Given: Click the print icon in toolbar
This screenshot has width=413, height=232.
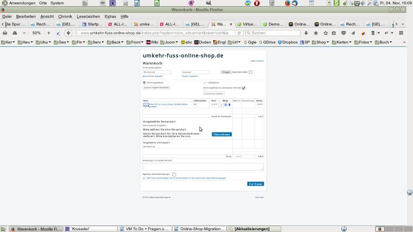Looking at the screenshot, I should click(5, 33).
